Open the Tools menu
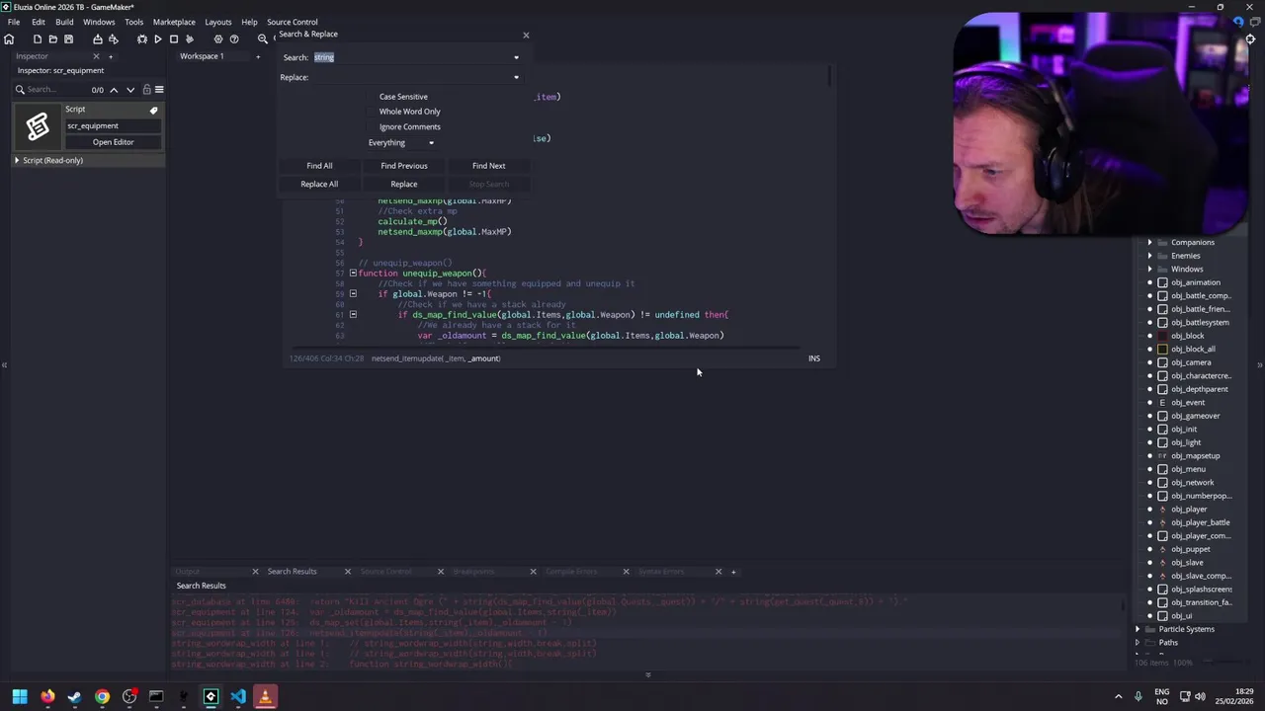The image size is (1265, 711). coord(133,22)
